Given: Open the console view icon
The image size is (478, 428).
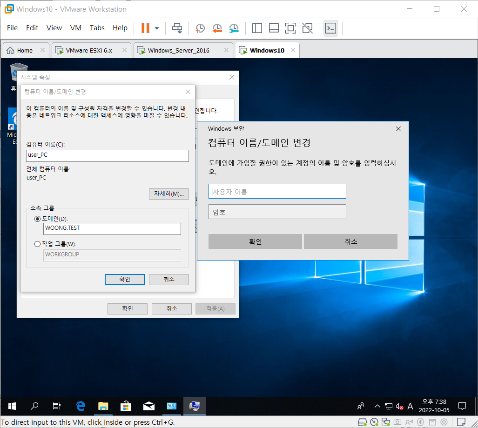Looking at the screenshot, I should pyautogui.click(x=330, y=28).
